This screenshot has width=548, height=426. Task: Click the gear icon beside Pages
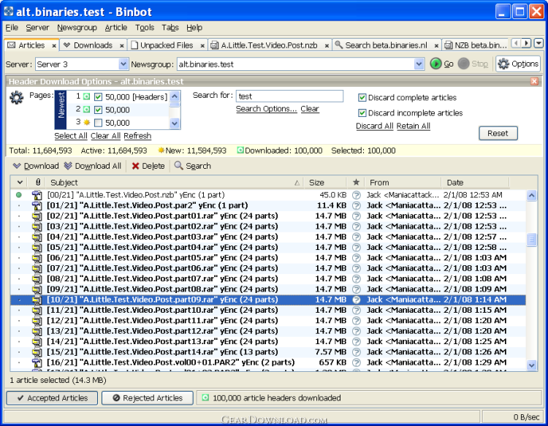tap(16, 97)
